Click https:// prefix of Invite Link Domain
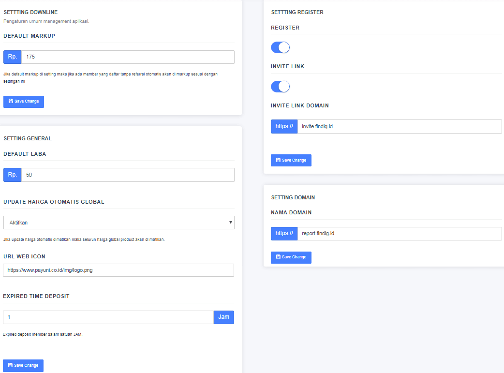This screenshot has height=373, width=504. coord(284,127)
